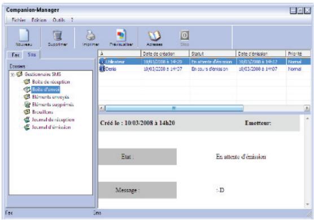The width and height of the screenshot is (314, 220).
Task: Click the "Créé le : 10/03/2008 à 14h20" header
Action: (137, 123)
